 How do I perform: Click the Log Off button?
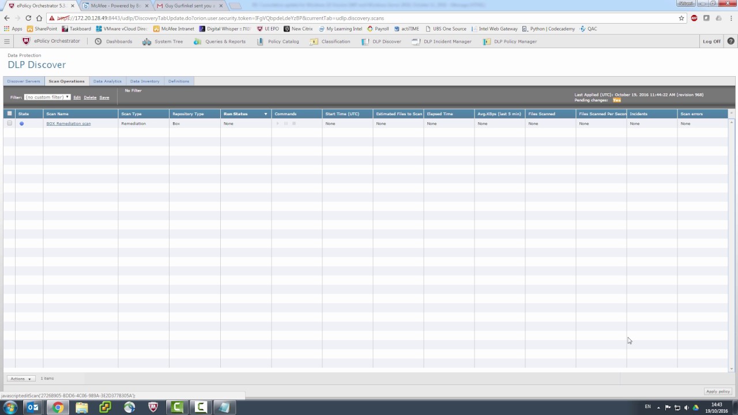pyautogui.click(x=711, y=41)
